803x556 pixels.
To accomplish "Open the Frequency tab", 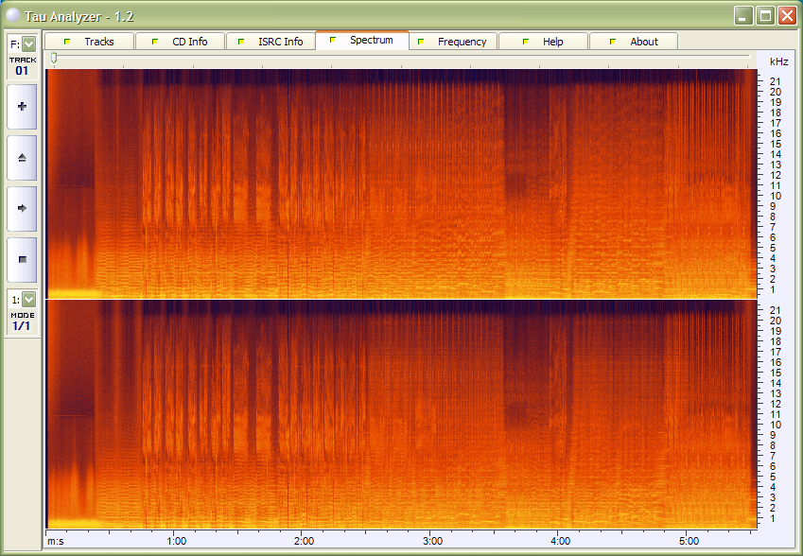I will click(453, 42).
